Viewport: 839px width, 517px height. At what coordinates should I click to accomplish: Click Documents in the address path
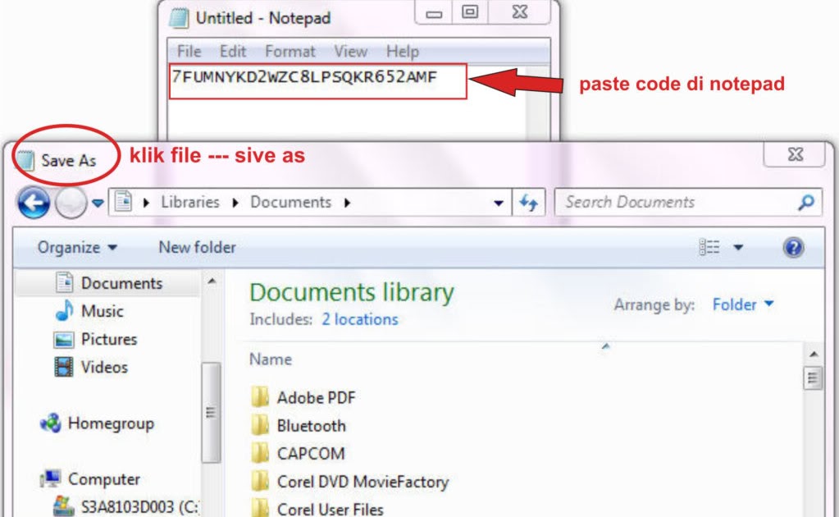point(290,202)
